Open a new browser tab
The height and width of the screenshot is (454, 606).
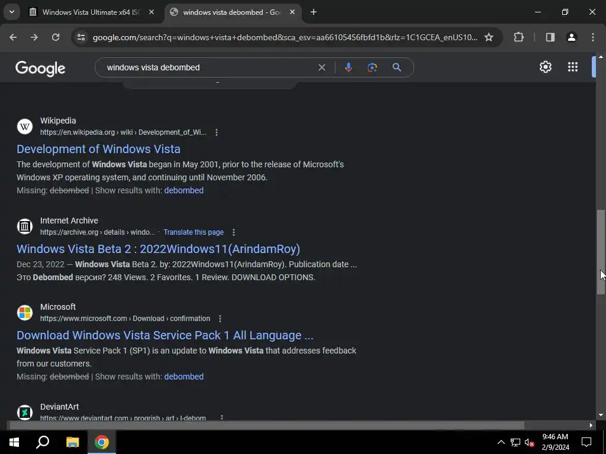[314, 12]
